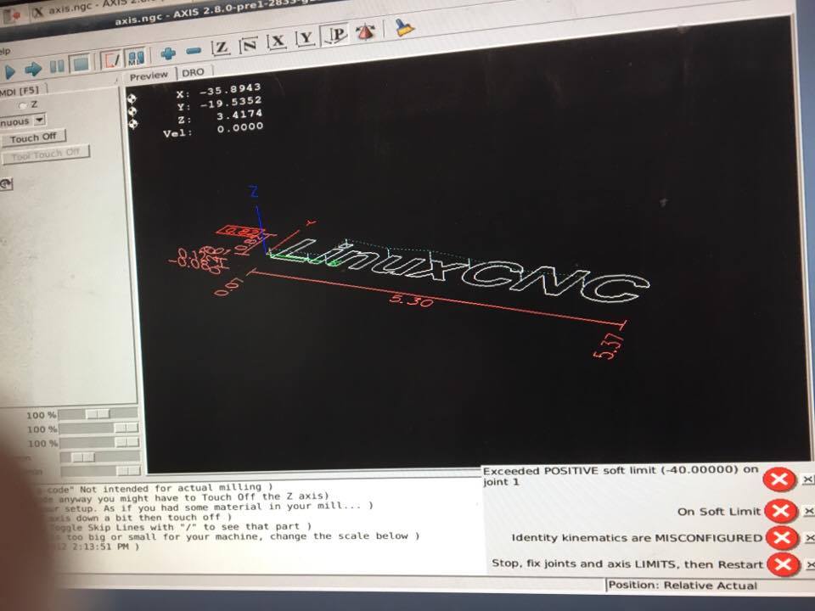Pause program execution in toolbar
Viewport: 815px width, 611px height.
(57, 66)
